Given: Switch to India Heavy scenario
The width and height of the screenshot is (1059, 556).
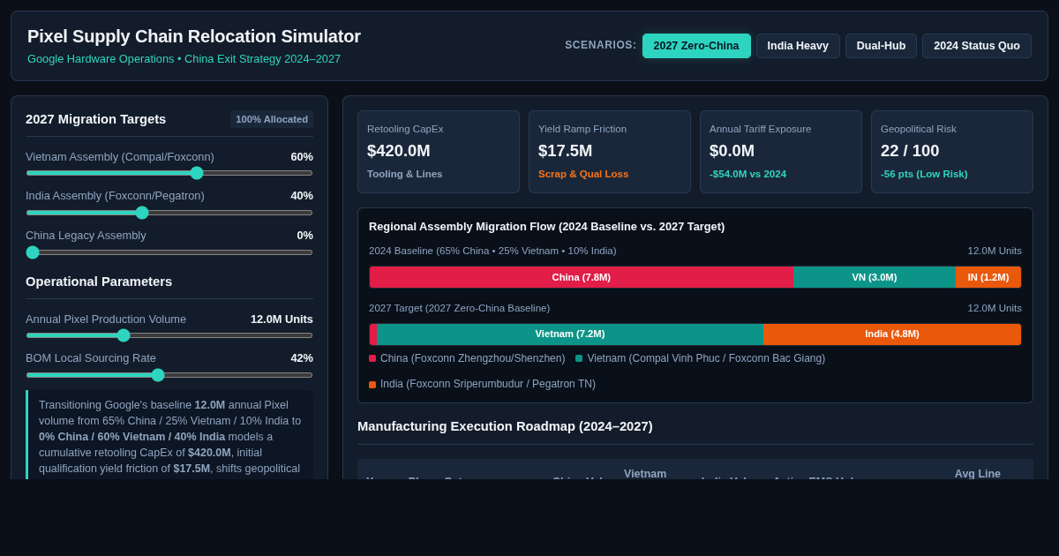Looking at the screenshot, I should coord(798,46).
